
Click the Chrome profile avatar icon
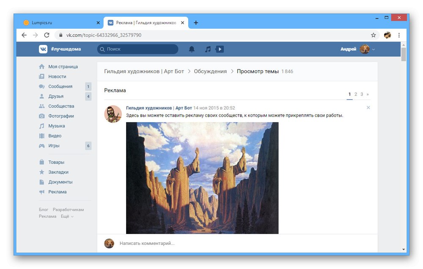point(387,35)
